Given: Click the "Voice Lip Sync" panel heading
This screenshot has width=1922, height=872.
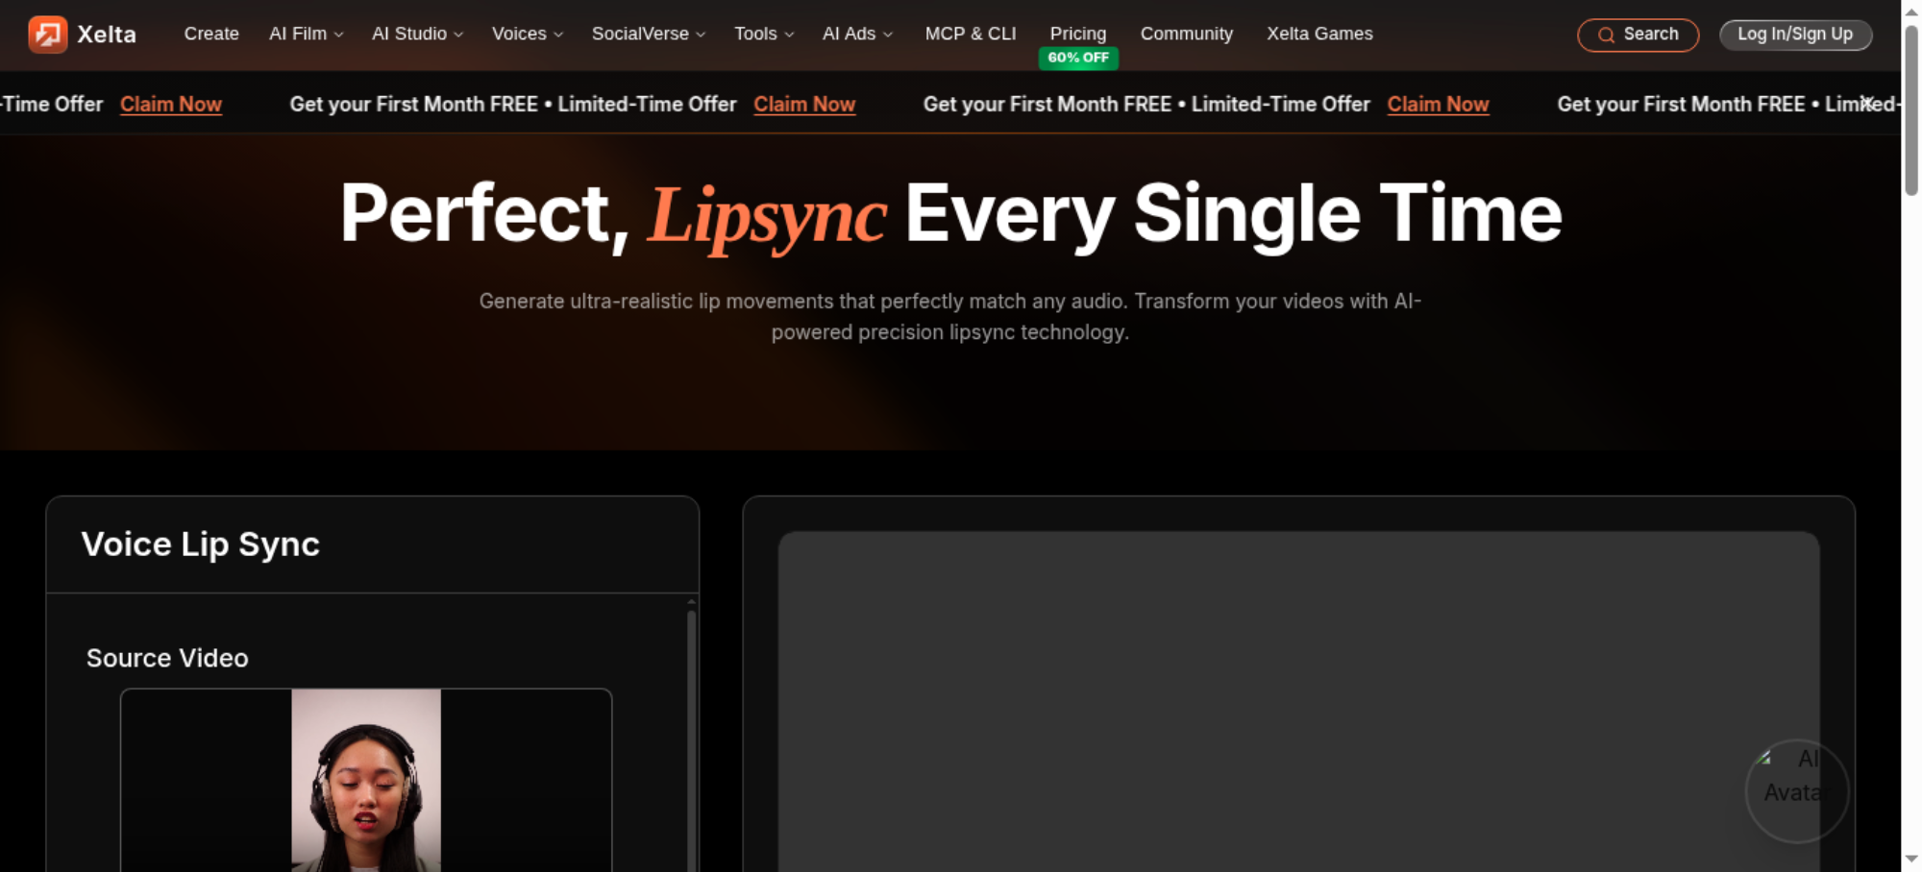Looking at the screenshot, I should 200,545.
